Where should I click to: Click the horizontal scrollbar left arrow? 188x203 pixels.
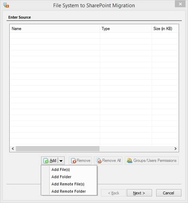pos(13,148)
